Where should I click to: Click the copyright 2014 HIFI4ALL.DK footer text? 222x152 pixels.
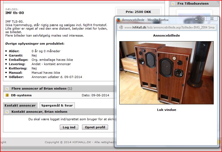pyautogui.click(x=79, y=142)
